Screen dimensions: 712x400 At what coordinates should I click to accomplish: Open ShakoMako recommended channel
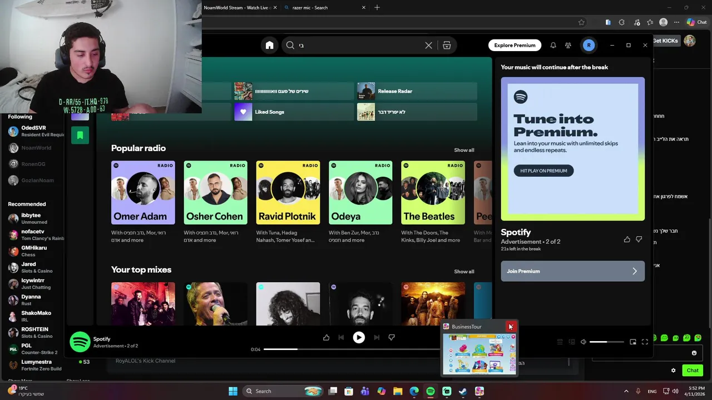(37, 316)
